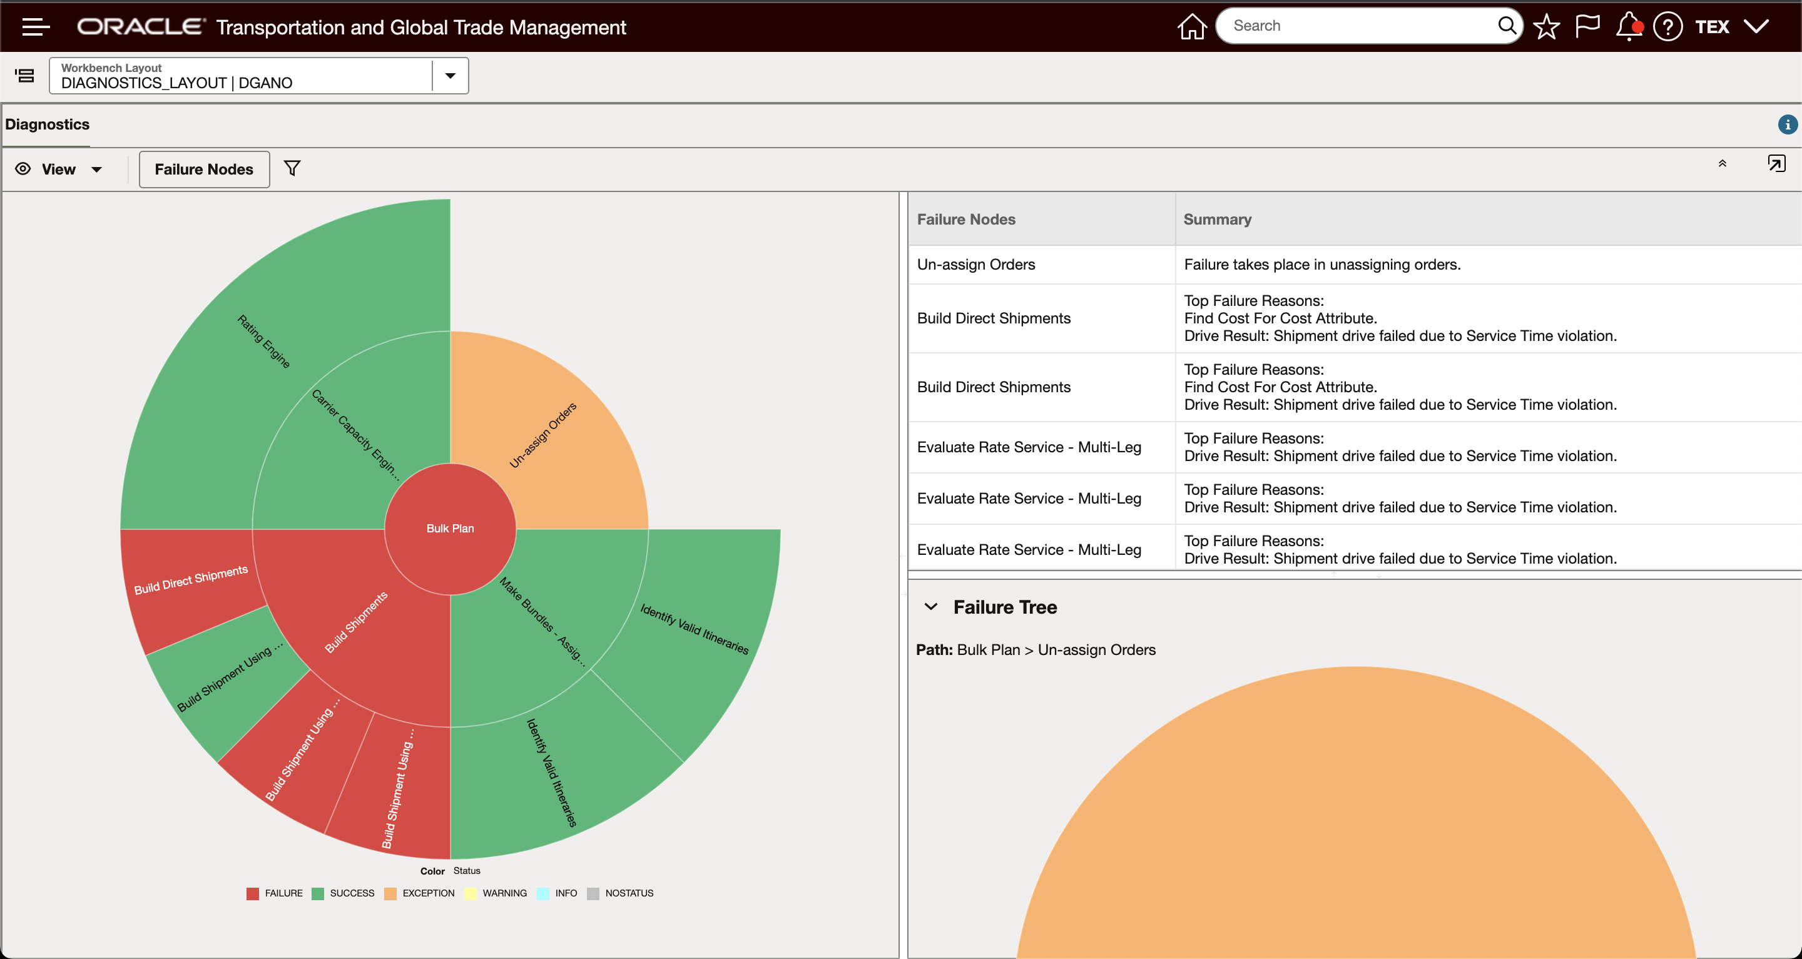This screenshot has width=1802, height=959.
Task: Click the EXCEPTION legend color swatch
Action: coord(390,893)
